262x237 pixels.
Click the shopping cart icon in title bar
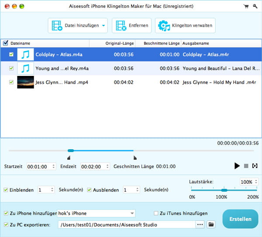[x=245, y=7]
